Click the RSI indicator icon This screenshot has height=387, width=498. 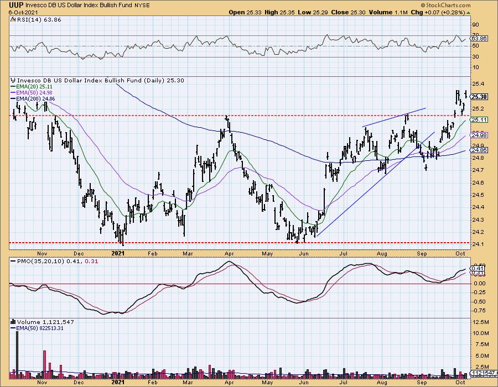[13, 20]
